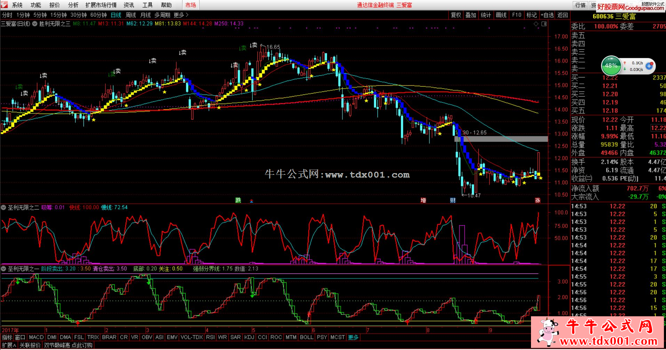Select the 30分钟 timeframe
This screenshot has height=350, width=666.
pos(79,15)
